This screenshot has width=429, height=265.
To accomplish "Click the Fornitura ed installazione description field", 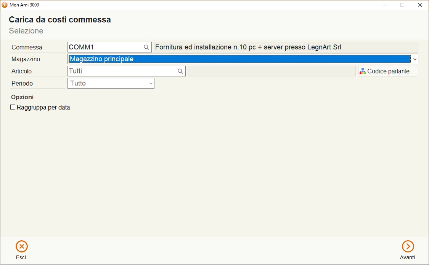I will tap(286, 47).
